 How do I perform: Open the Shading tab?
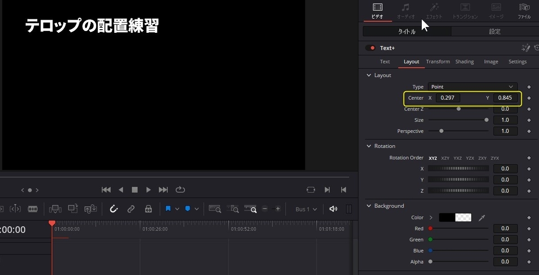coord(464,62)
